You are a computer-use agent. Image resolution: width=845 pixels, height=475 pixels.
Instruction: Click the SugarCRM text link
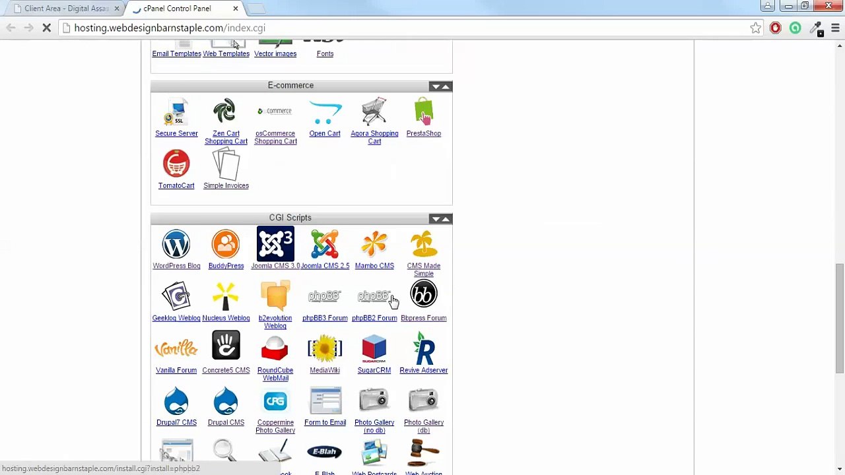coord(374,370)
